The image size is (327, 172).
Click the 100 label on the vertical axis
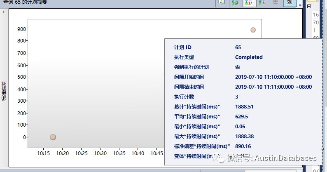pos(21,125)
